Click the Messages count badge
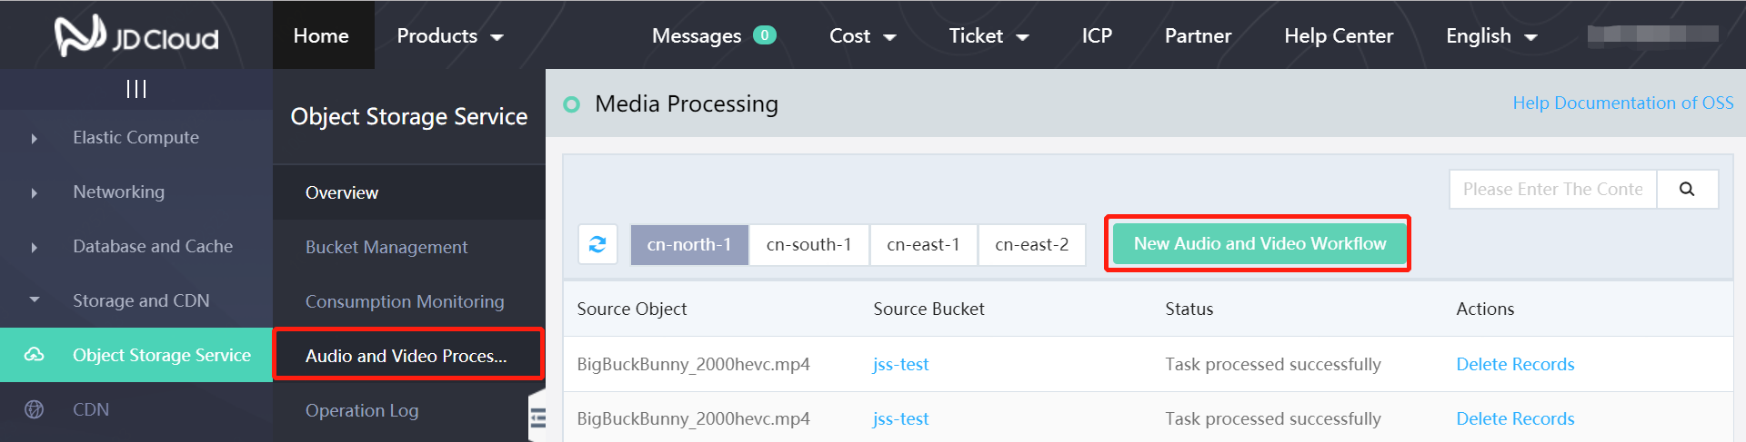 [765, 35]
